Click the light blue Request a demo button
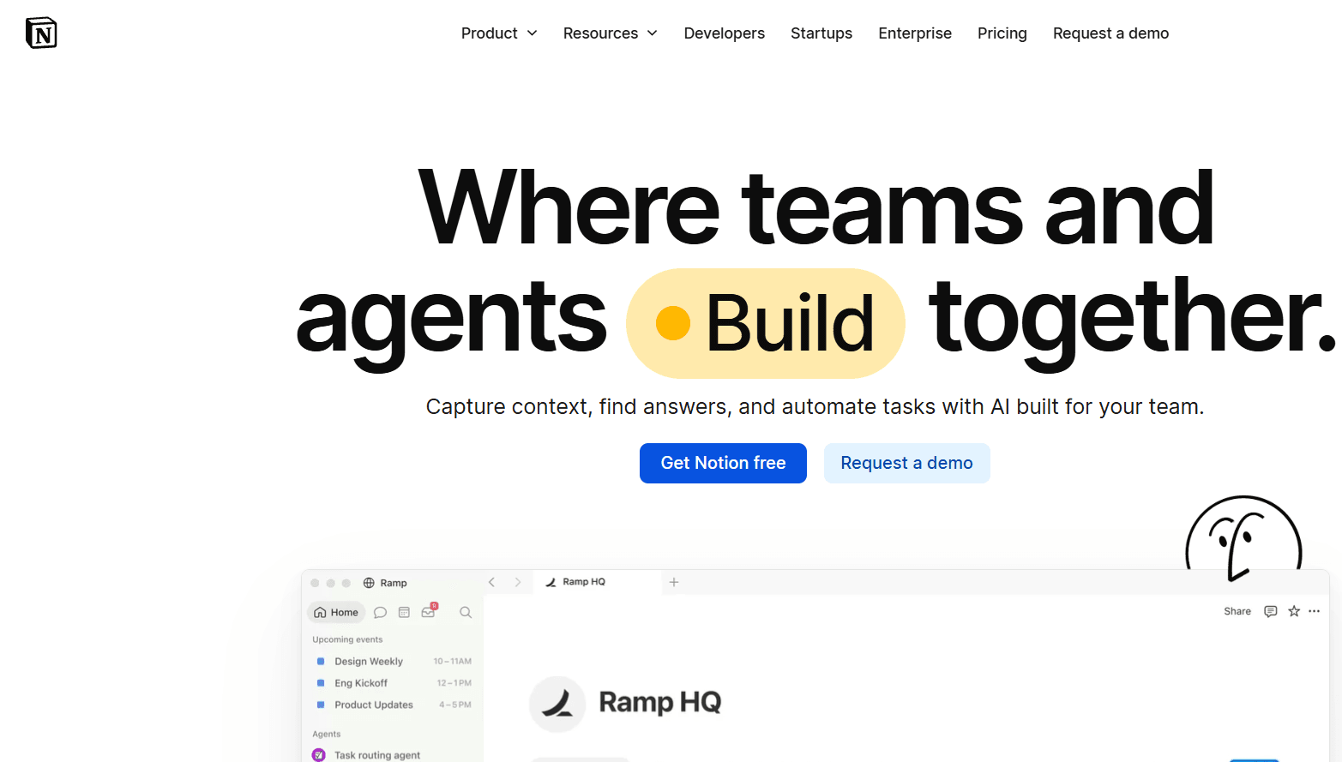The width and height of the screenshot is (1342, 762). (x=906, y=463)
